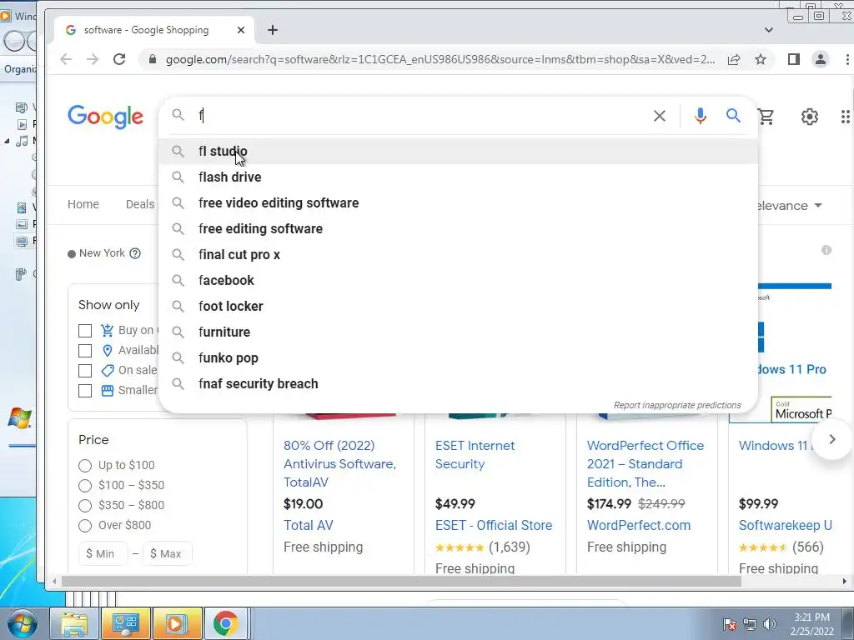Open the Action Center flag icon
Screen dimensions: 854x640
(729, 624)
